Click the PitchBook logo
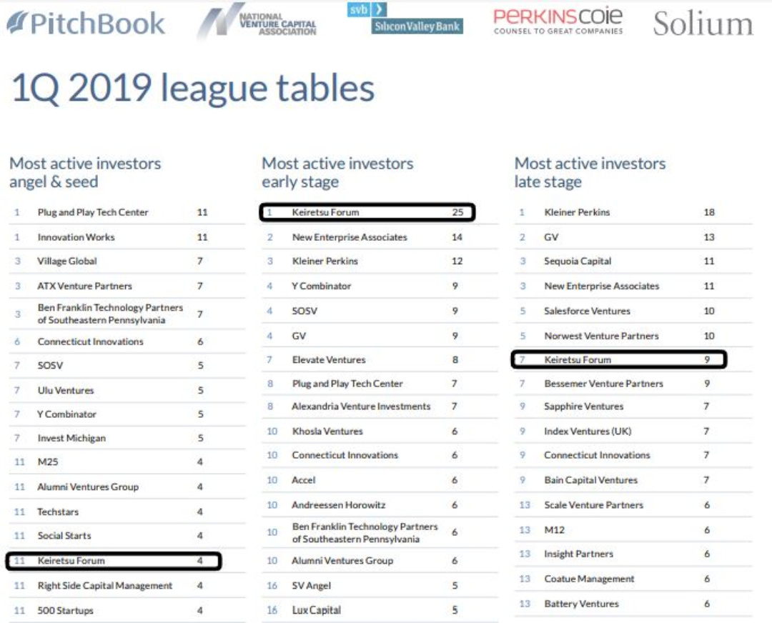Image resolution: width=772 pixels, height=623 pixels. (86, 23)
